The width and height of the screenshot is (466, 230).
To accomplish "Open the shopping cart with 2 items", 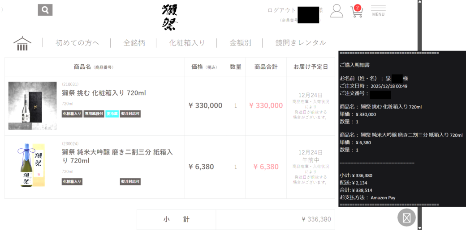I will click(356, 12).
